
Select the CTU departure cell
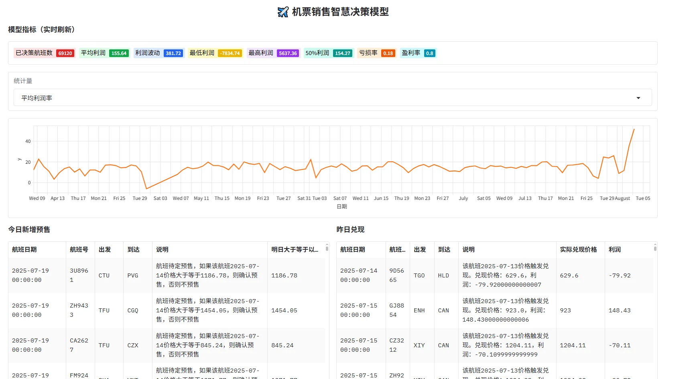[109, 275]
